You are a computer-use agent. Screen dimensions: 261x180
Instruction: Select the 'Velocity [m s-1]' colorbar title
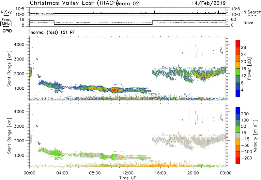click(255, 135)
